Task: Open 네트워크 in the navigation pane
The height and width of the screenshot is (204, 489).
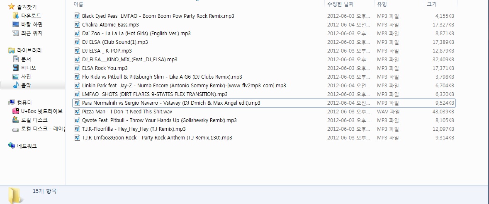Action: (27, 146)
